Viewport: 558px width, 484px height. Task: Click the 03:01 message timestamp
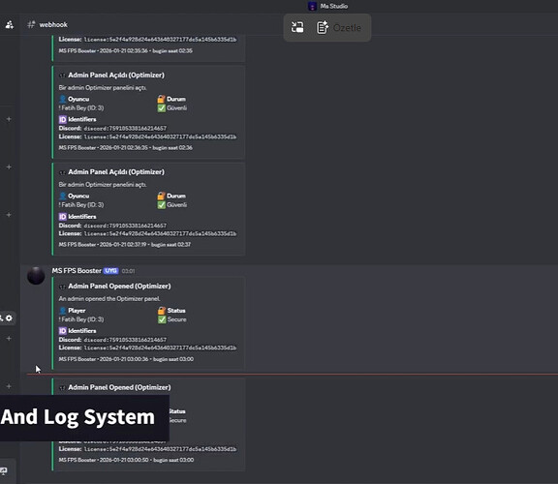(128, 271)
